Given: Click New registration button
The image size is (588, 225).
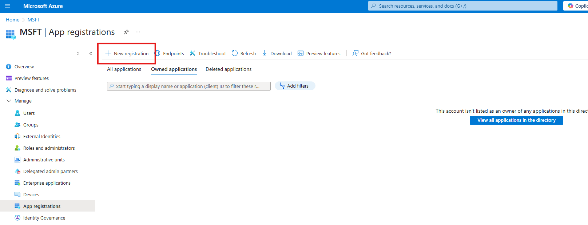Looking at the screenshot, I should [x=127, y=53].
